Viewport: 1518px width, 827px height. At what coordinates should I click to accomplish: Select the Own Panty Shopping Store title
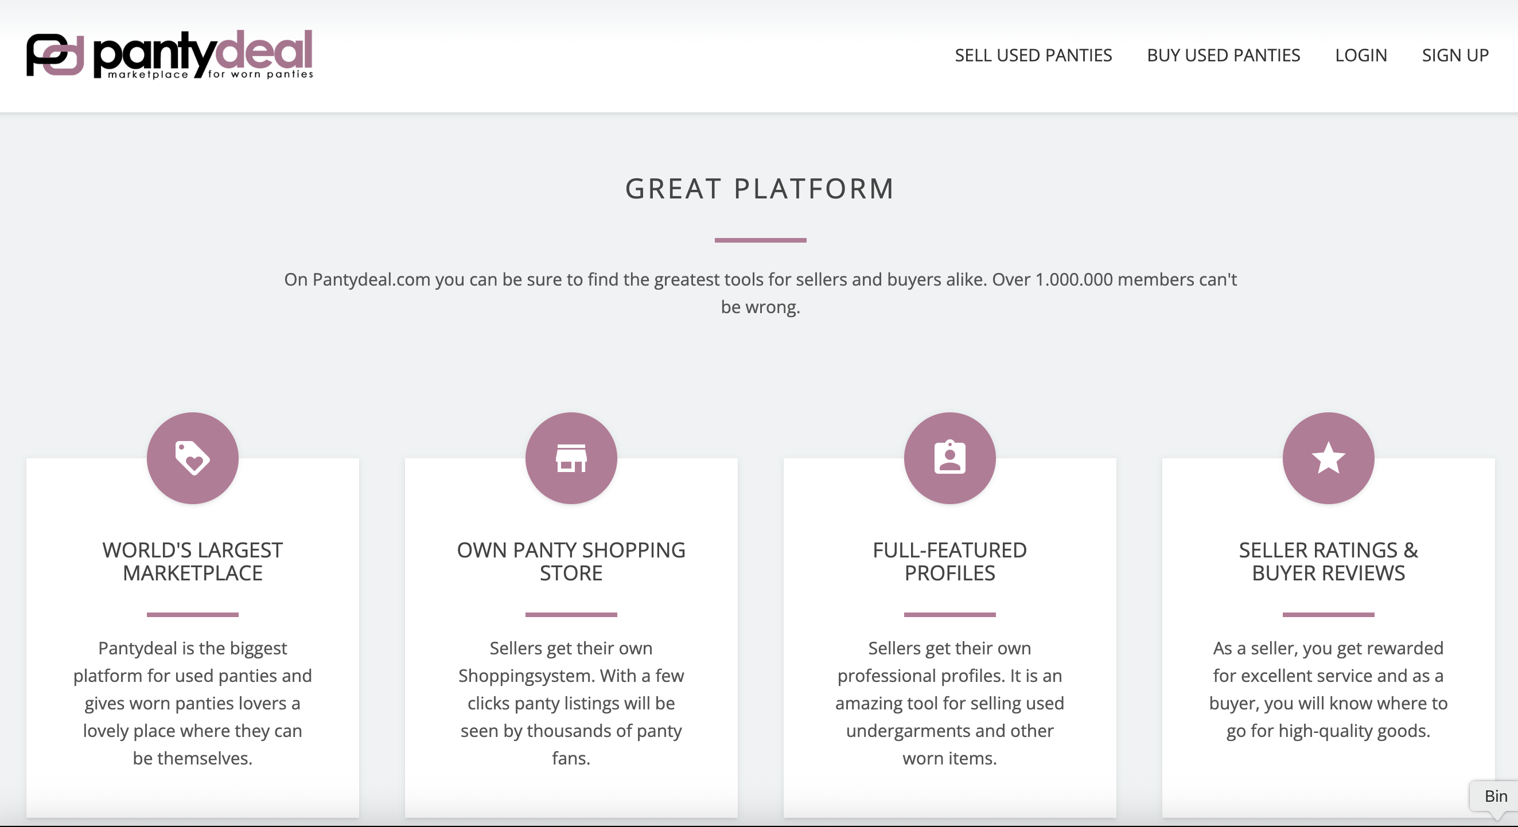coord(571,561)
